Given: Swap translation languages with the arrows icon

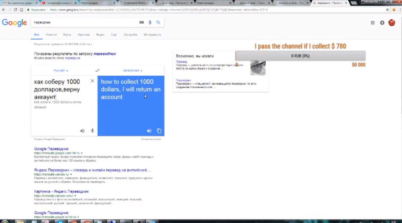Looking at the screenshot, I should (97, 71).
